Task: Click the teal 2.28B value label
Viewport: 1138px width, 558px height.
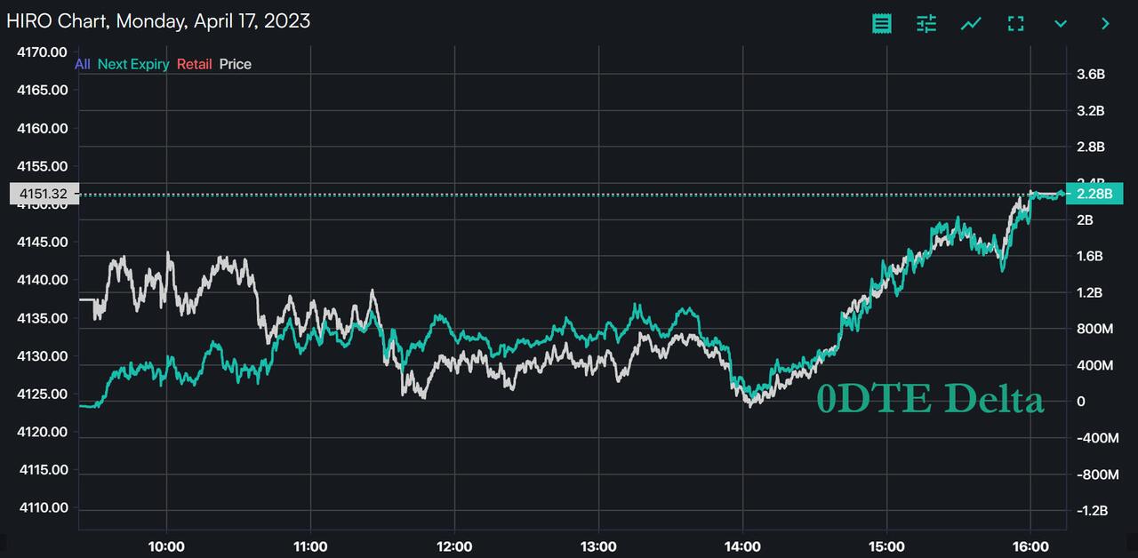Action: pos(1094,194)
